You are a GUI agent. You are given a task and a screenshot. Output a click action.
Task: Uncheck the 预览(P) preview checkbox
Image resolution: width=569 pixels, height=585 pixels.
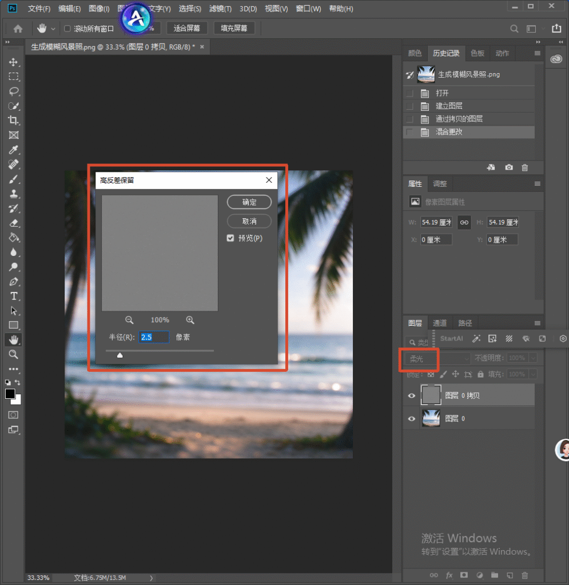[230, 238]
